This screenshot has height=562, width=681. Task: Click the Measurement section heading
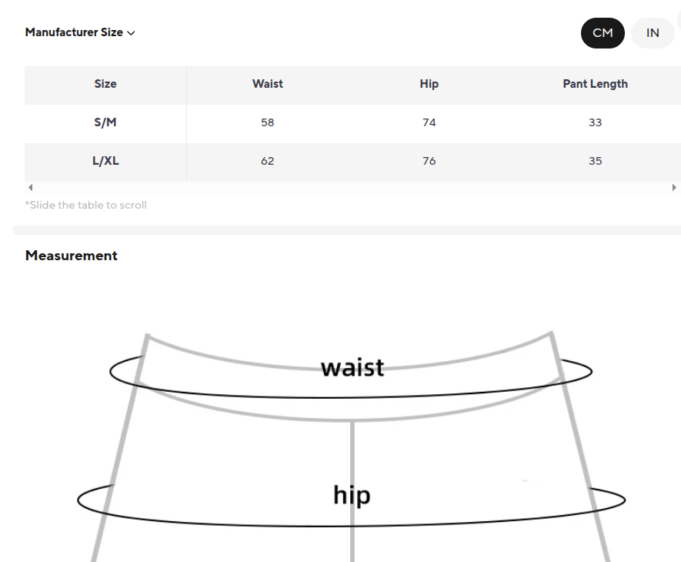point(71,256)
